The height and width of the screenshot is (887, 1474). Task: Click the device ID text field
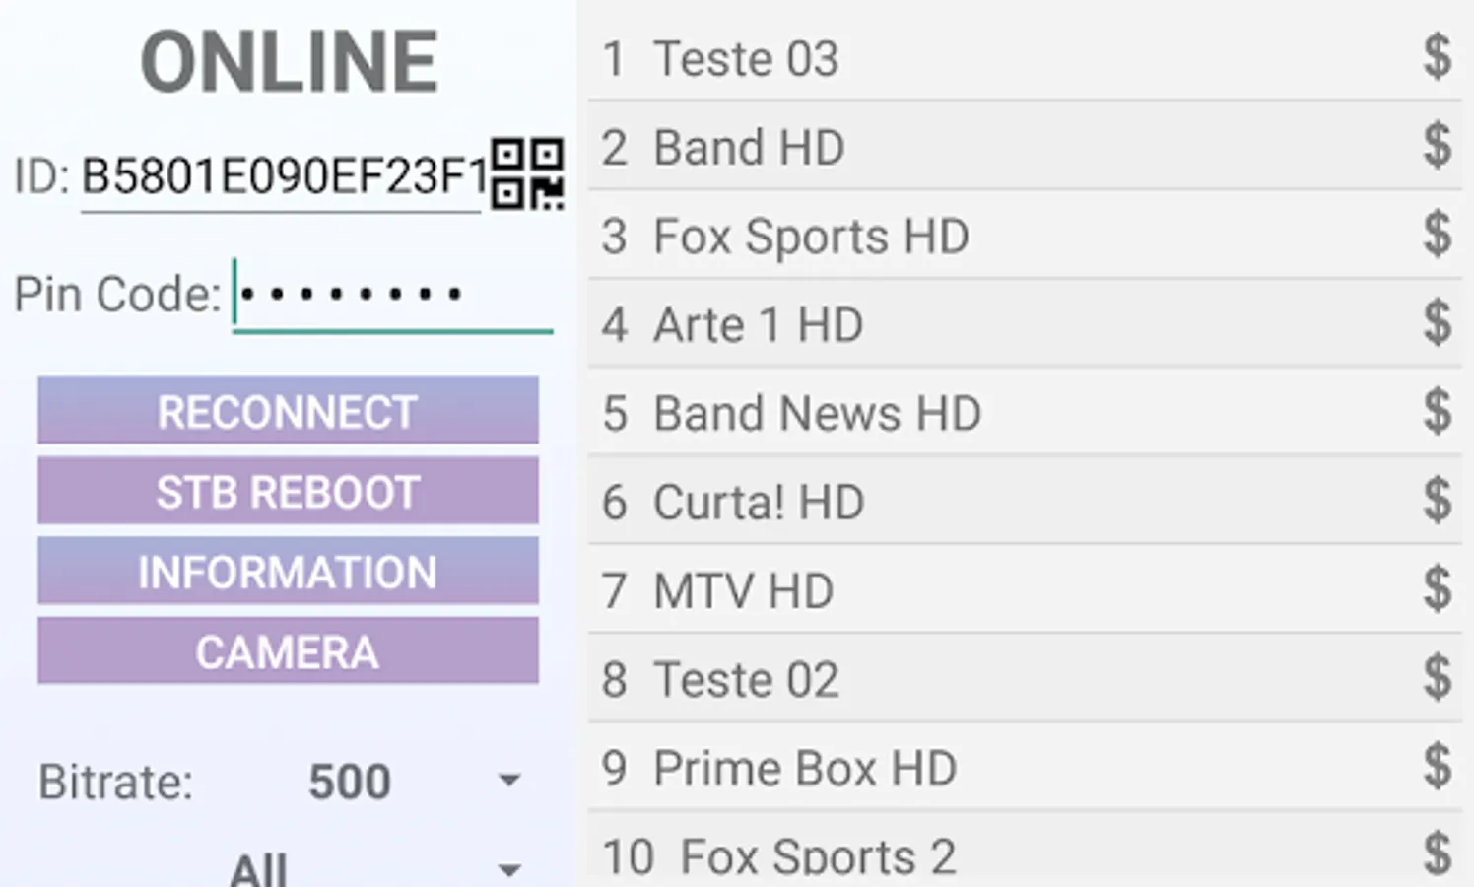click(281, 177)
